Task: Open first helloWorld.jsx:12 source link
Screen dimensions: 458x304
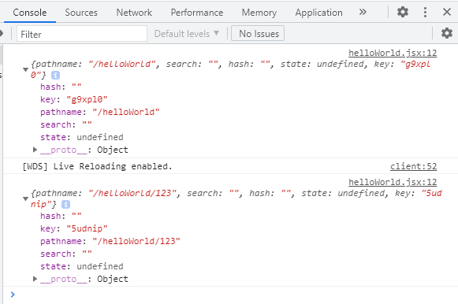Action: [393, 53]
